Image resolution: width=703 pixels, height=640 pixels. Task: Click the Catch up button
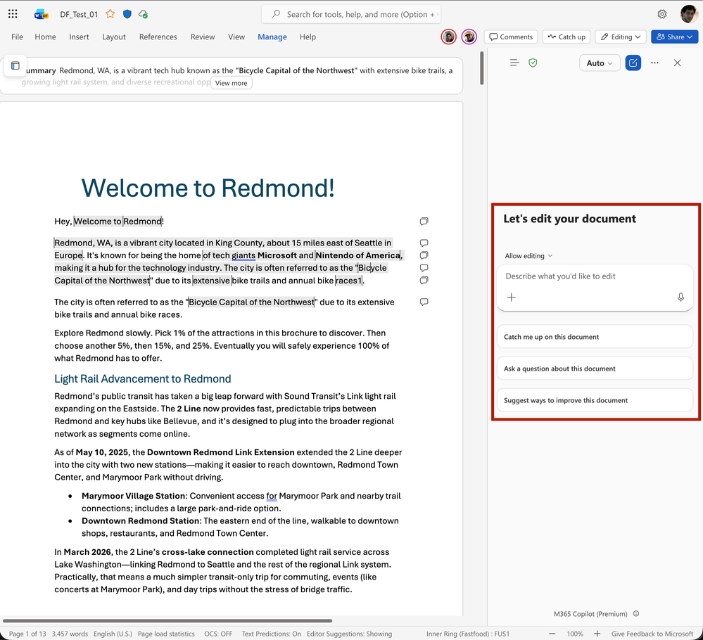[566, 37]
